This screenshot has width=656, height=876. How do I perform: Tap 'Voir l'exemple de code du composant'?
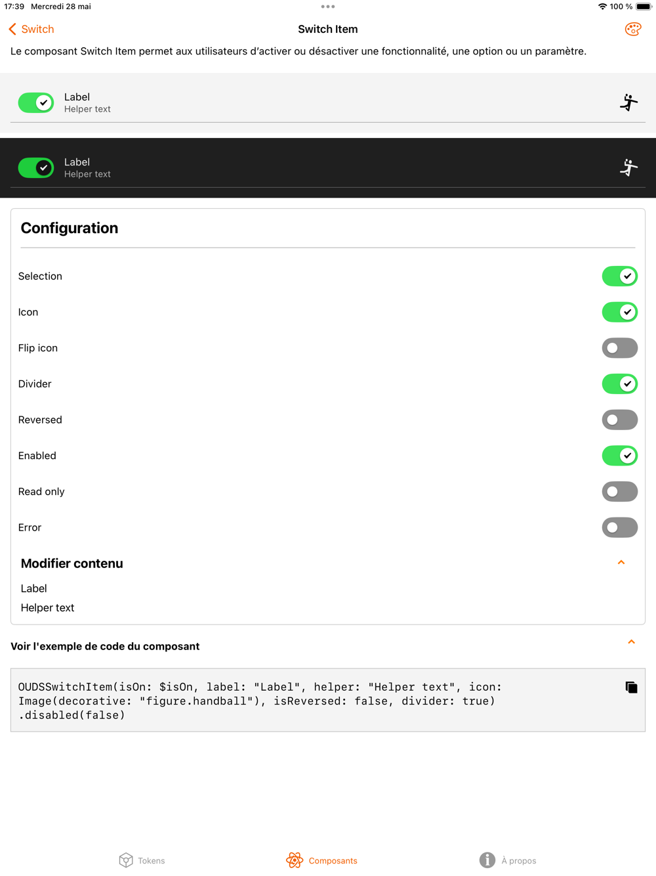click(105, 646)
